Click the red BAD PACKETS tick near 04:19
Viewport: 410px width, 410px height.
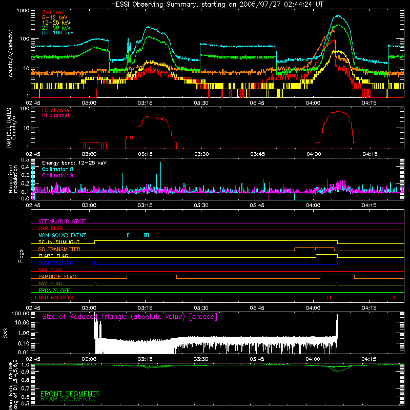pos(394,297)
